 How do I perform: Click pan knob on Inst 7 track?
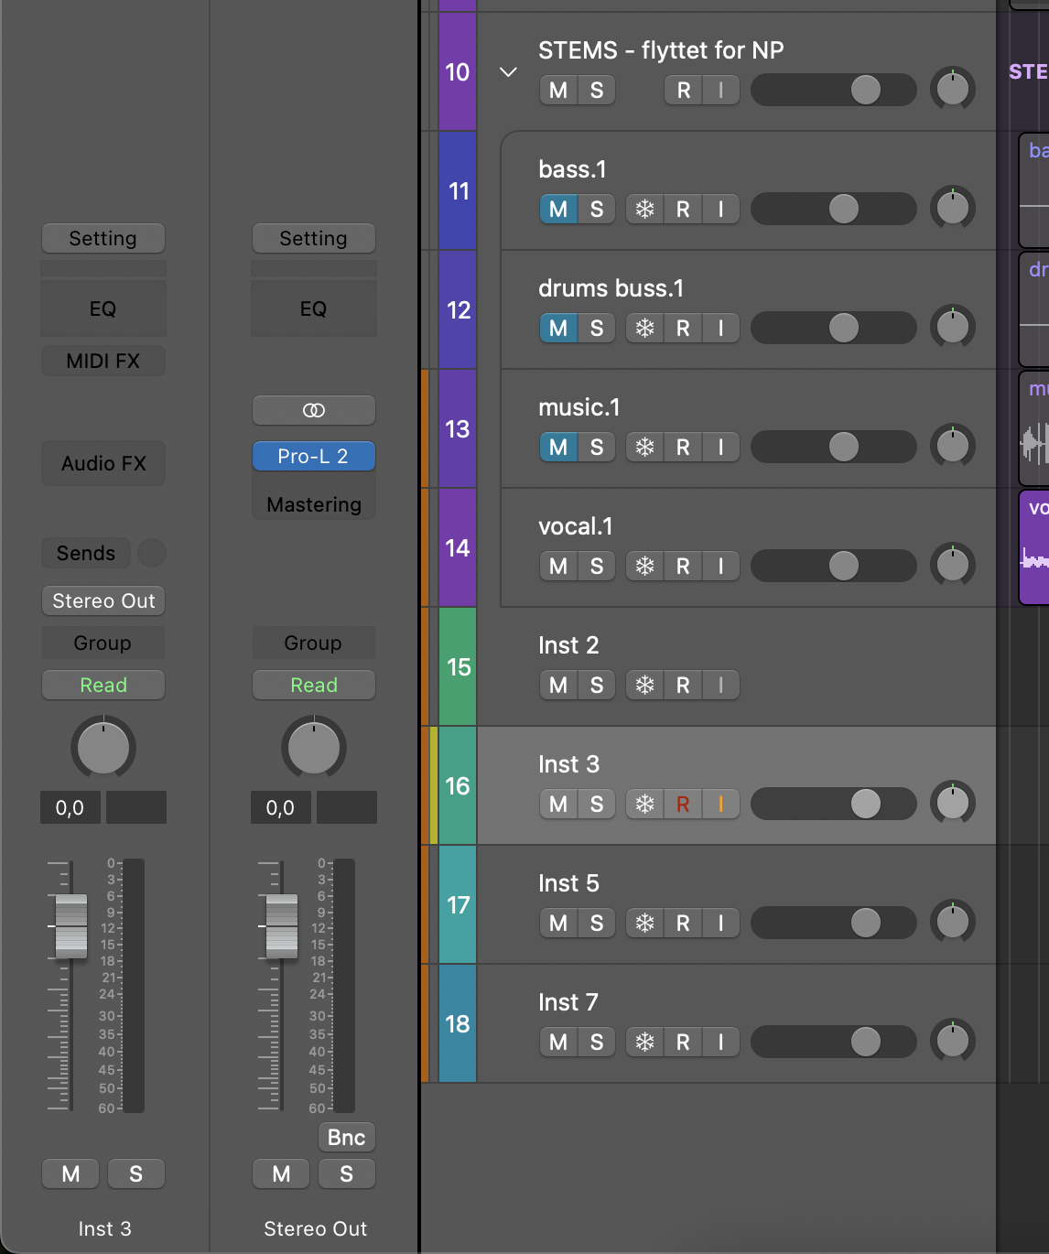pyautogui.click(x=953, y=1042)
